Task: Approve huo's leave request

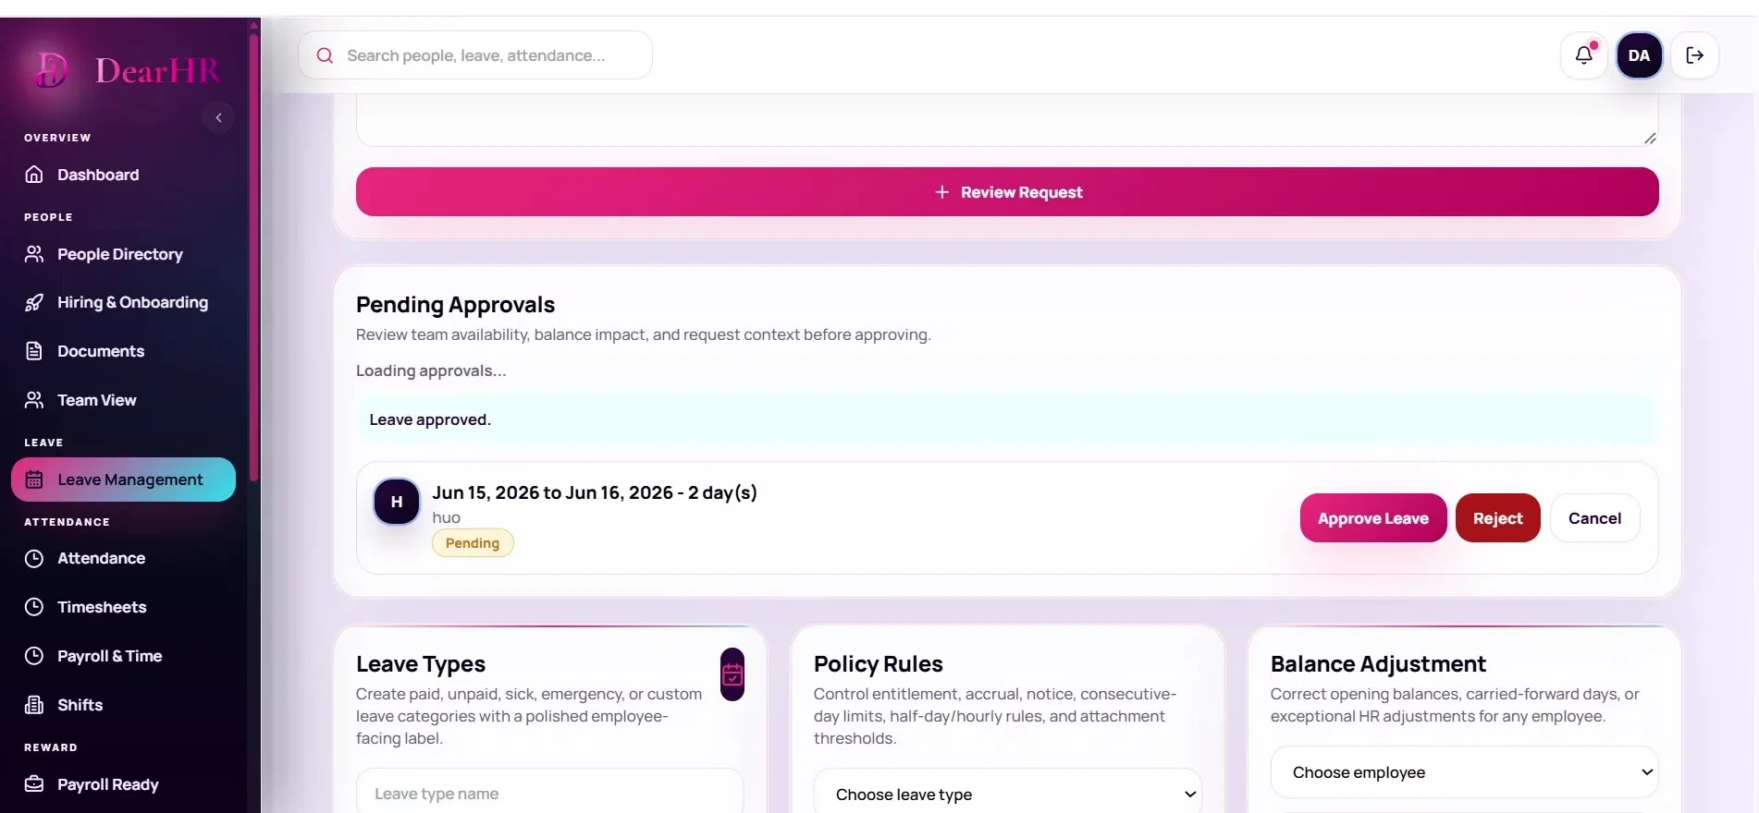Action: tap(1372, 518)
